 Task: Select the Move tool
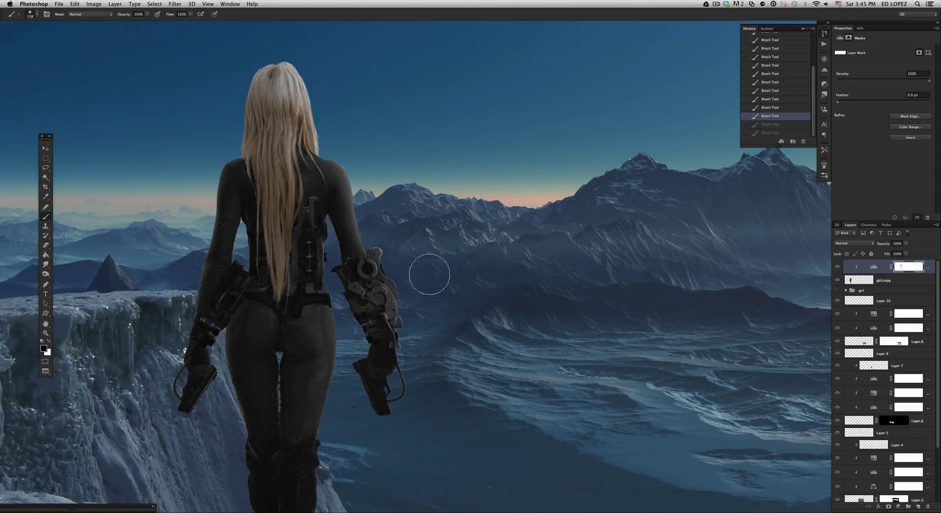[46, 148]
